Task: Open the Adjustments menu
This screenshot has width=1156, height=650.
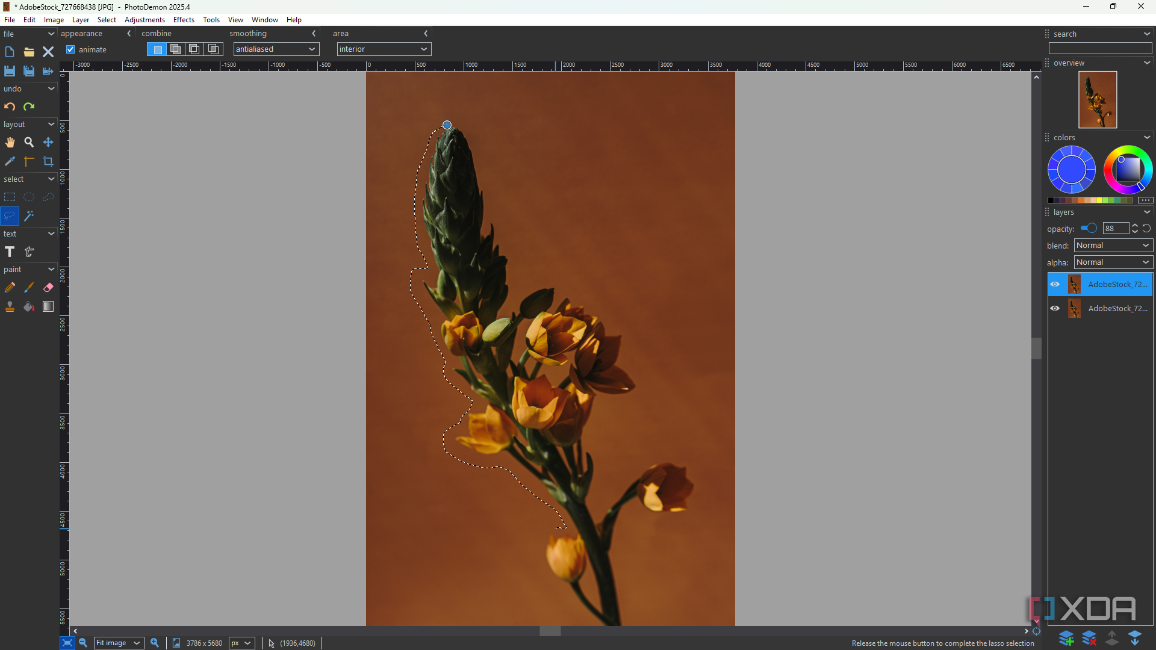Action: pos(144,20)
